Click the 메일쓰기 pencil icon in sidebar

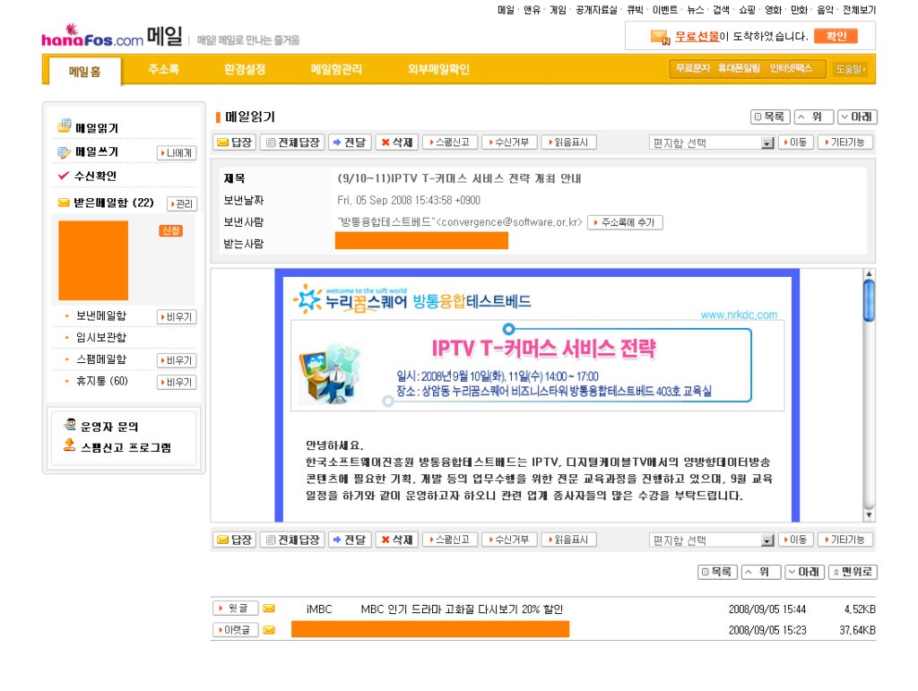(64, 152)
